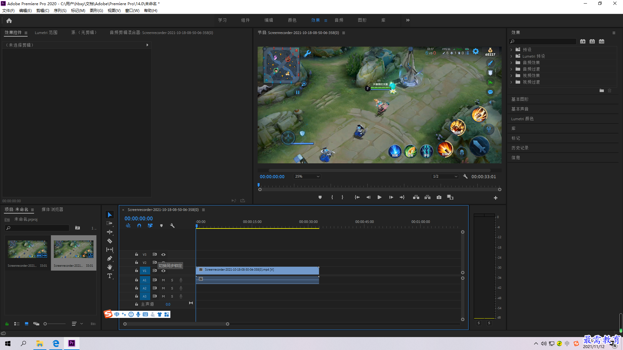The image size is (623, 350).
Task: Open the 25% zoom level dropdown
Action: [x=307, y=176]
